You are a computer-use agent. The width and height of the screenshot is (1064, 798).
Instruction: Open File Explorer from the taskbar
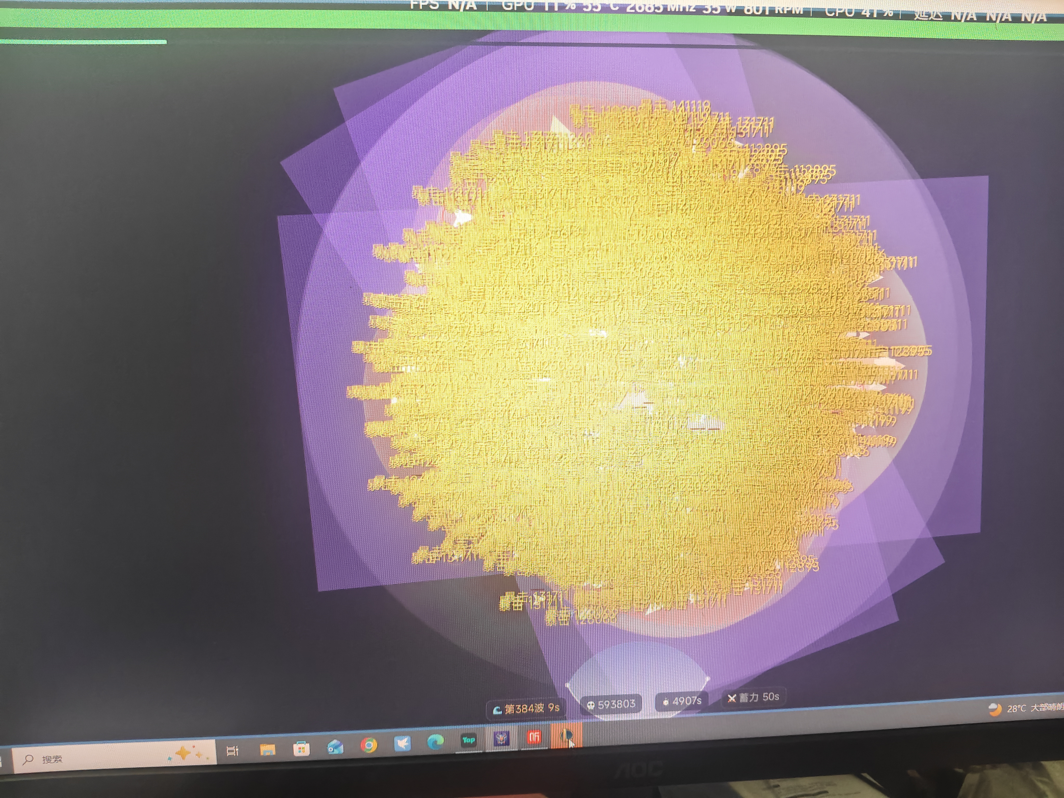coord(268,749)
